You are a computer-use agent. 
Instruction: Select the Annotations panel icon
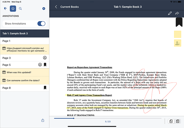pyautogui.click(x=13, y=8)
